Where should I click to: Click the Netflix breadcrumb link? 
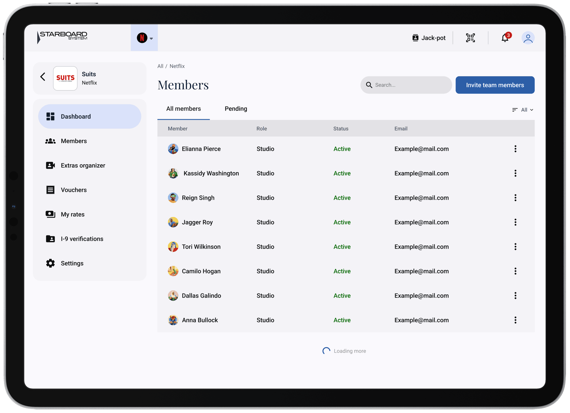pyautogui.click(x=177, y=66)
